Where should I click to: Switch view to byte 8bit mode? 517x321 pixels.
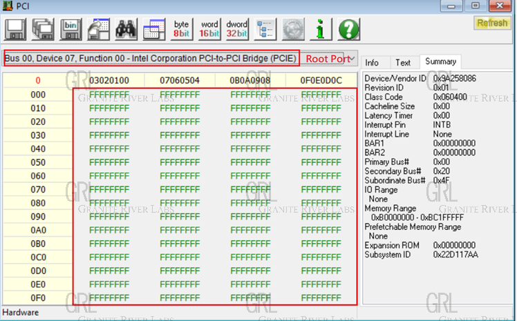[x=181, y=30]
